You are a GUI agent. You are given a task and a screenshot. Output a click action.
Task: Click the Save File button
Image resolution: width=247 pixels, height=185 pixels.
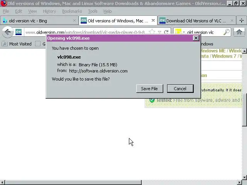(x=149, y=89)
